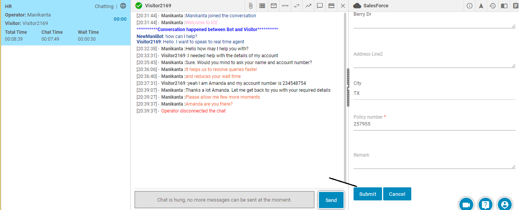
Task: Open the history clock icon
Action: pyautogui.click(x=492, y=6)
